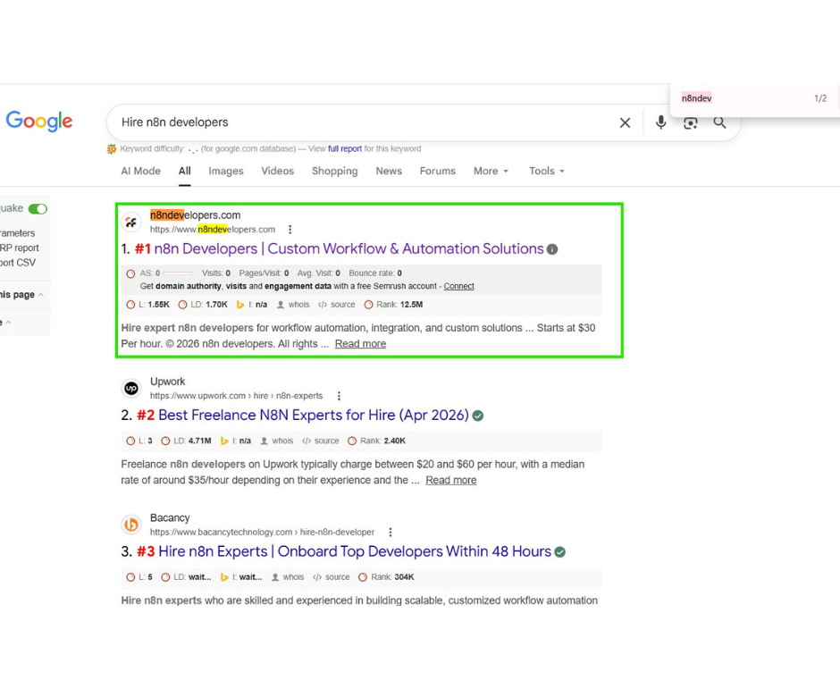Image resolution: width=840 pixels, height=689 pixels.
Task: Open three-dot menu for Bacancy result
Action: tap(390, 532)
